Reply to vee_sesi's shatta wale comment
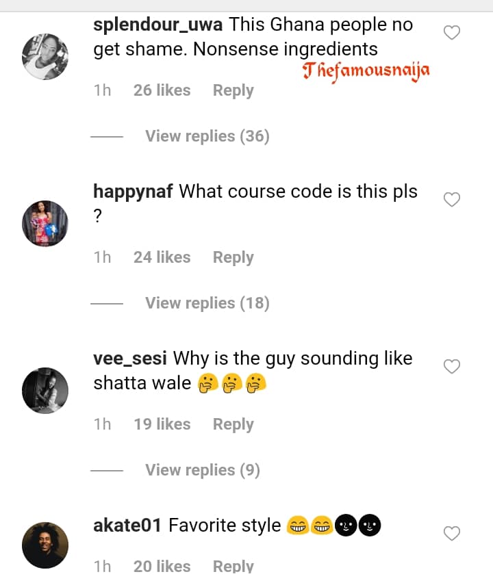493x583 pixels. (233, 424)
